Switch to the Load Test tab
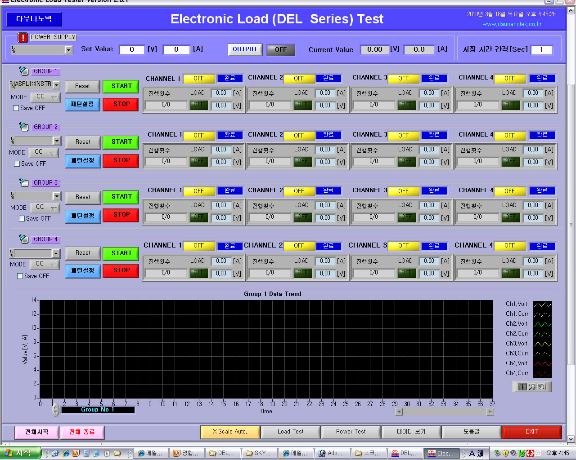This screenshot has height=460, width=576. [x=290, y=432]
